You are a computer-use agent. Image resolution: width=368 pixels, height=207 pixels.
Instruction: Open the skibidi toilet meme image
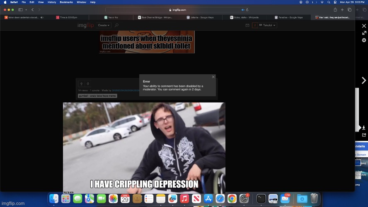(x=147, y=42)
